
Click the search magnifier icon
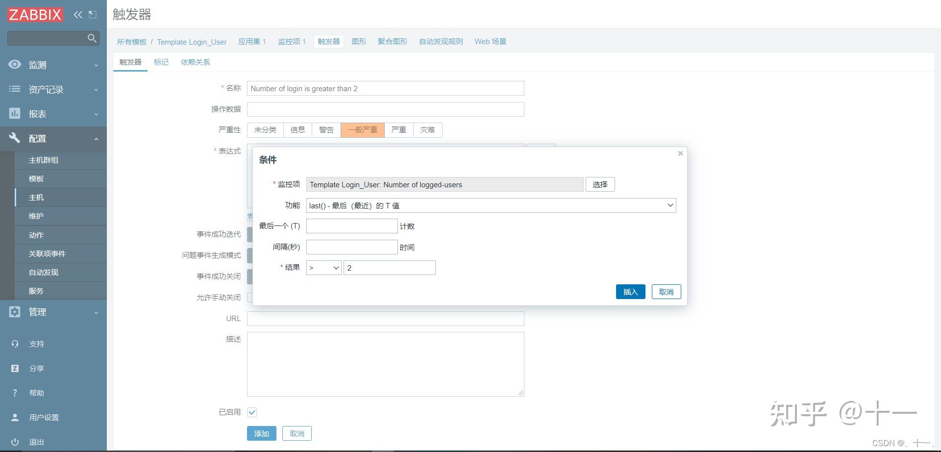pos(92,38)
